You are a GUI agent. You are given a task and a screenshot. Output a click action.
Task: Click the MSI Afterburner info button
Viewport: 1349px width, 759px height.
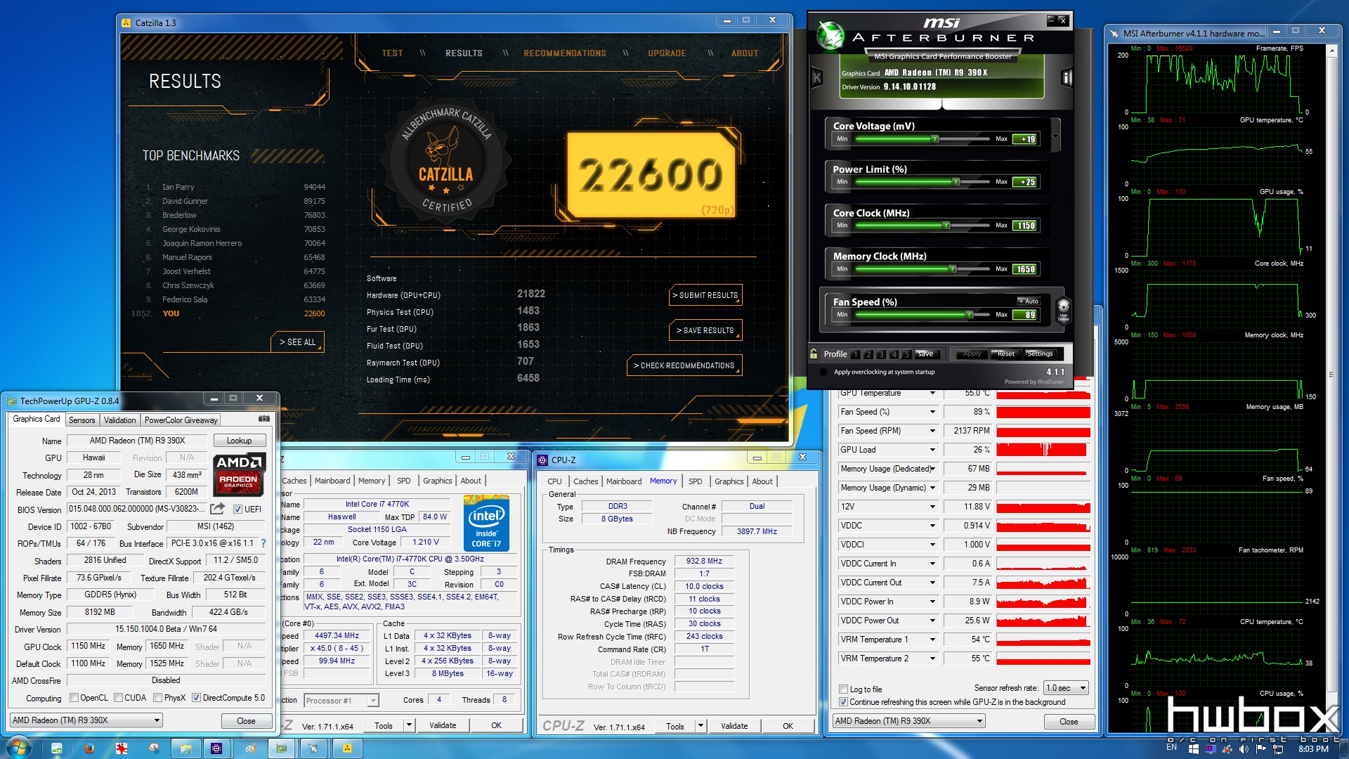click(1066, 78)
